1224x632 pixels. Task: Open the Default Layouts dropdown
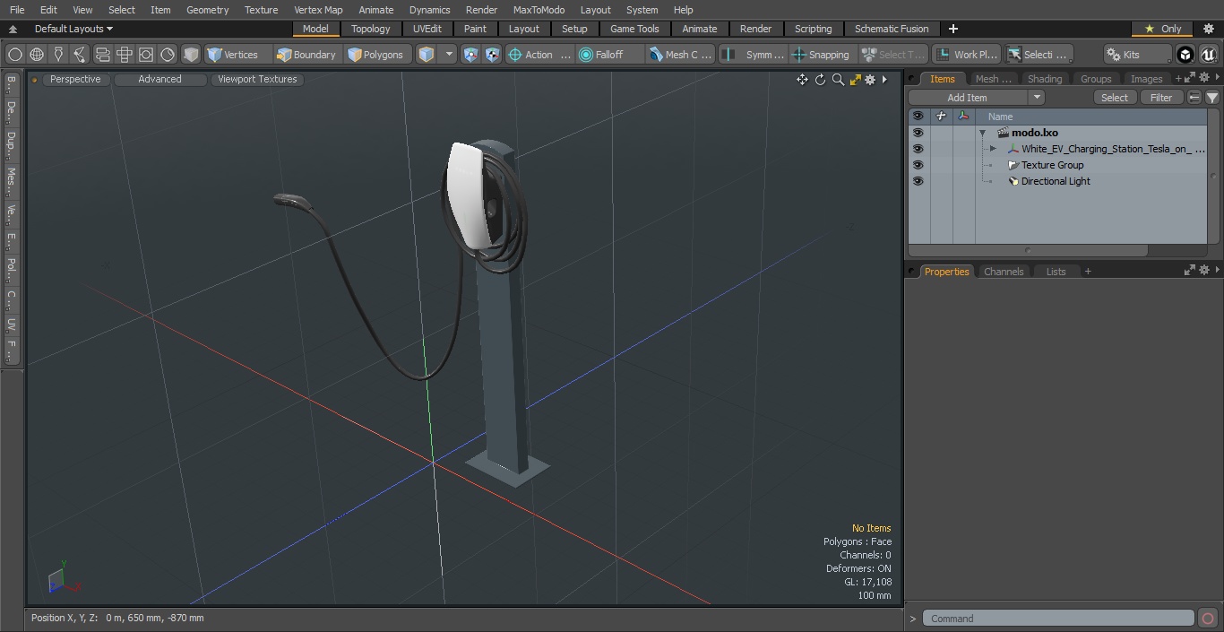pos(73,29)
